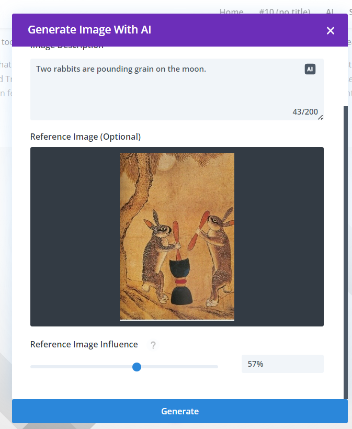The image size is (352, 429).
Task: Click the 57% influence value field
Action: pyautogui.click(x=282, y=364)
